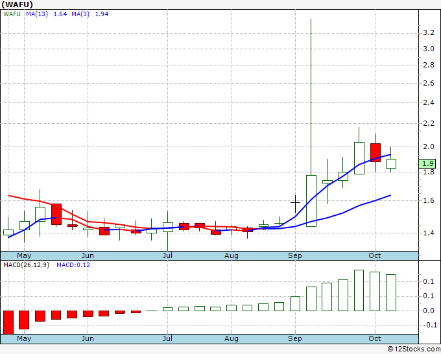This screenshot has height=354, width=441.
Task: Click the Oct label on MACD axis
Action: (374, 338)
